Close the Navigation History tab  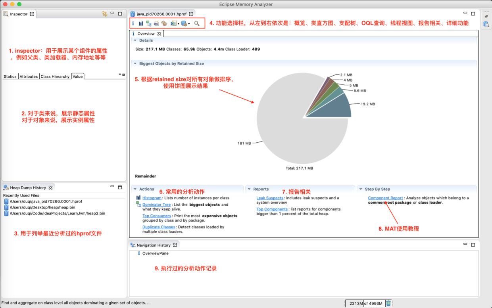pyautogui.click(x=175, y=245)
